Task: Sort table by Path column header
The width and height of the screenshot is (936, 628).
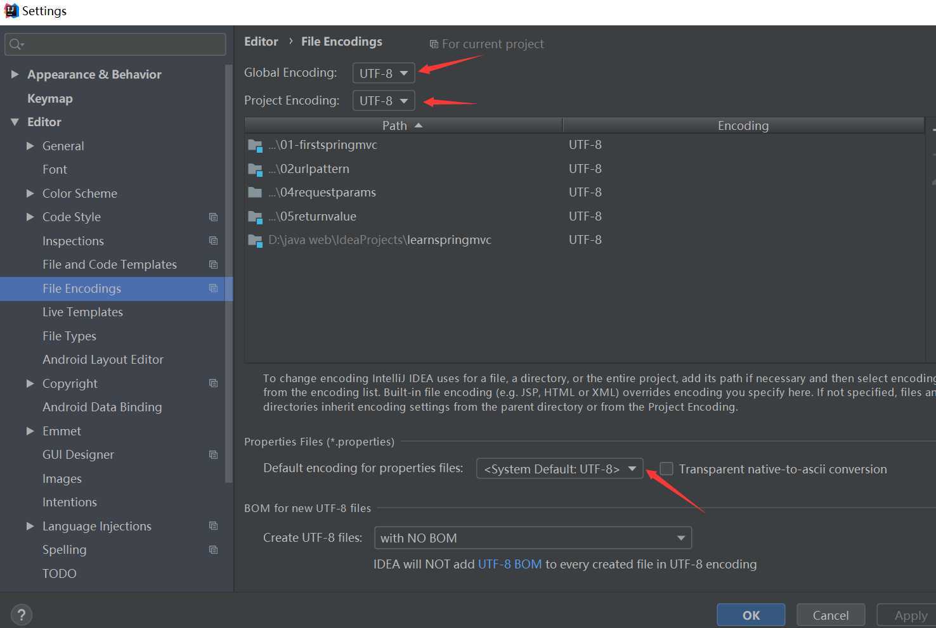Action: 403,125
